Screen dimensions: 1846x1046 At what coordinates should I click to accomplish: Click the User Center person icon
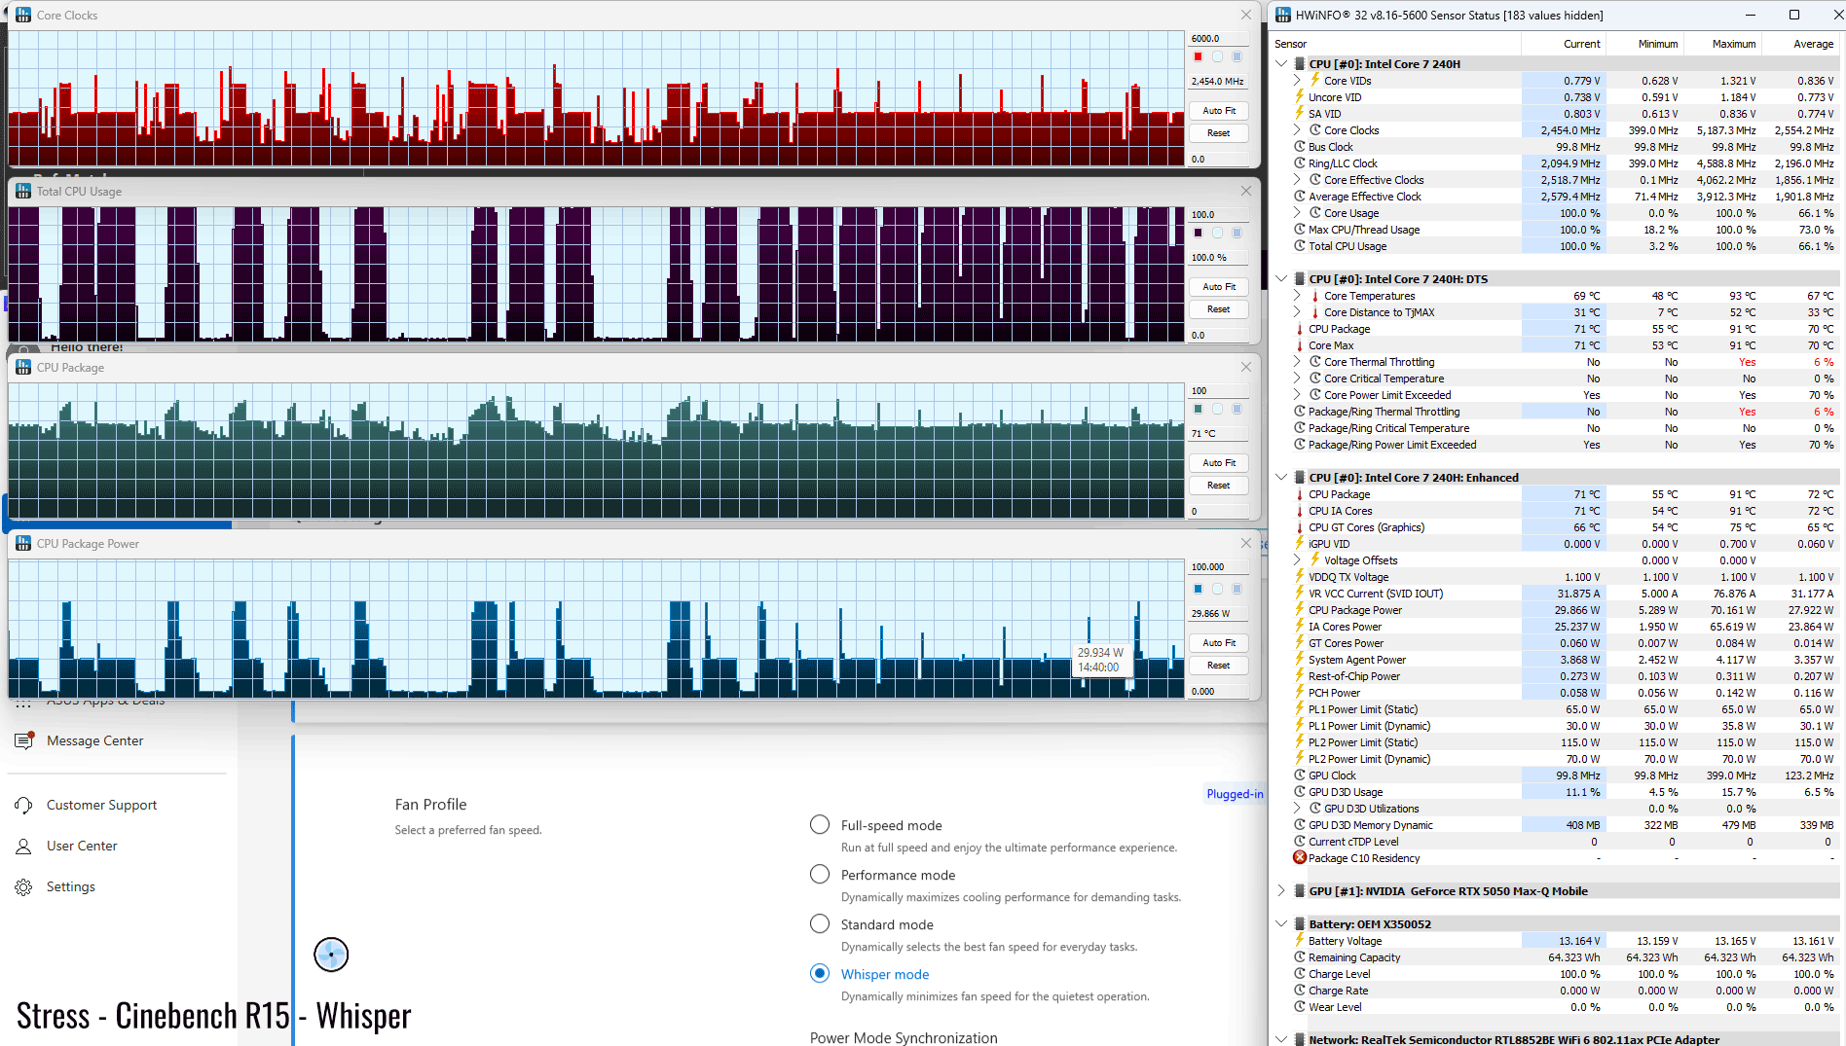point(23,847)
